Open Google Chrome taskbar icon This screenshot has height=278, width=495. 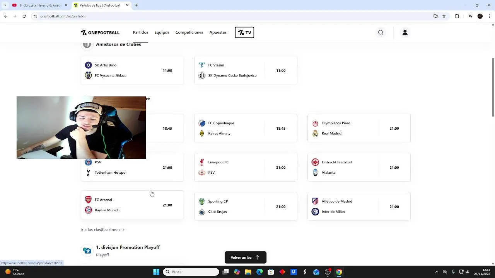339,272
